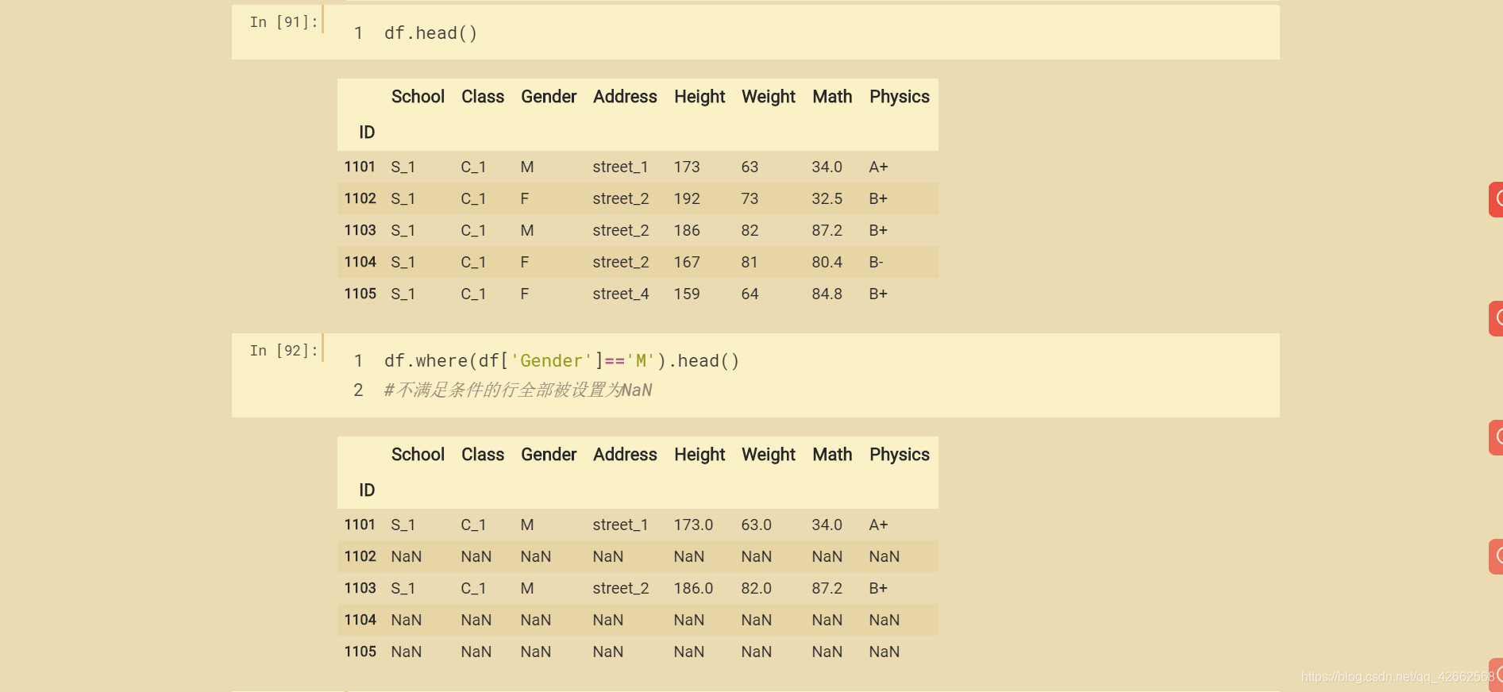Select the height value 159 cell
The width and height of the screenshot is (1503, 692).
click(x=687, y=294)
